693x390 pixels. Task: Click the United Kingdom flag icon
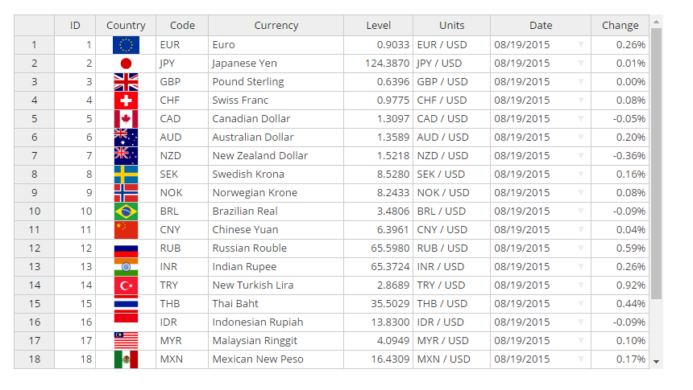point(126,82)
